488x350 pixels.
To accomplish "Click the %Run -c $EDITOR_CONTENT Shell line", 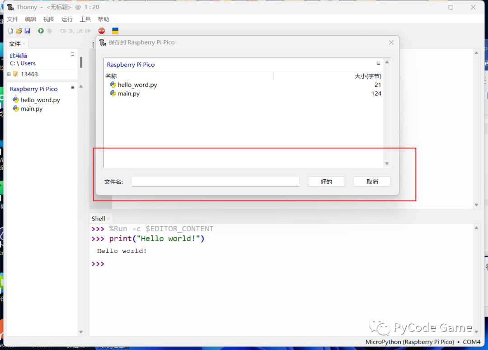I will pyautogui.click(x=161, y=229).
